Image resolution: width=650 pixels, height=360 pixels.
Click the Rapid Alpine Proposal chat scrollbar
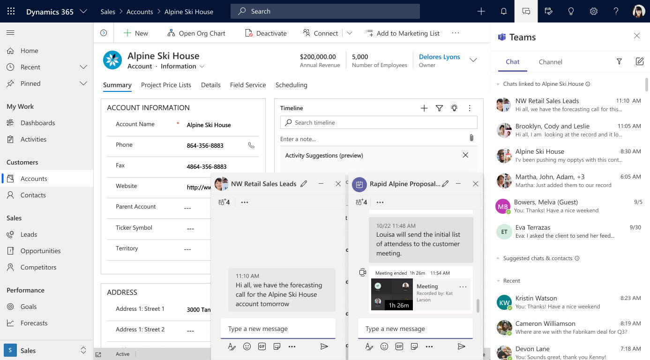coord(478,306)
